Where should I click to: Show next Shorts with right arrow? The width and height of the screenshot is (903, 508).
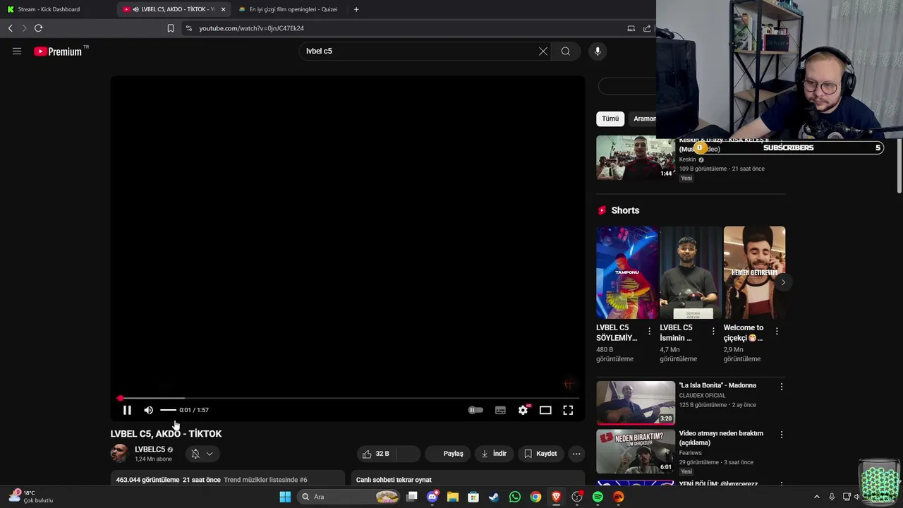pos(783,282)
